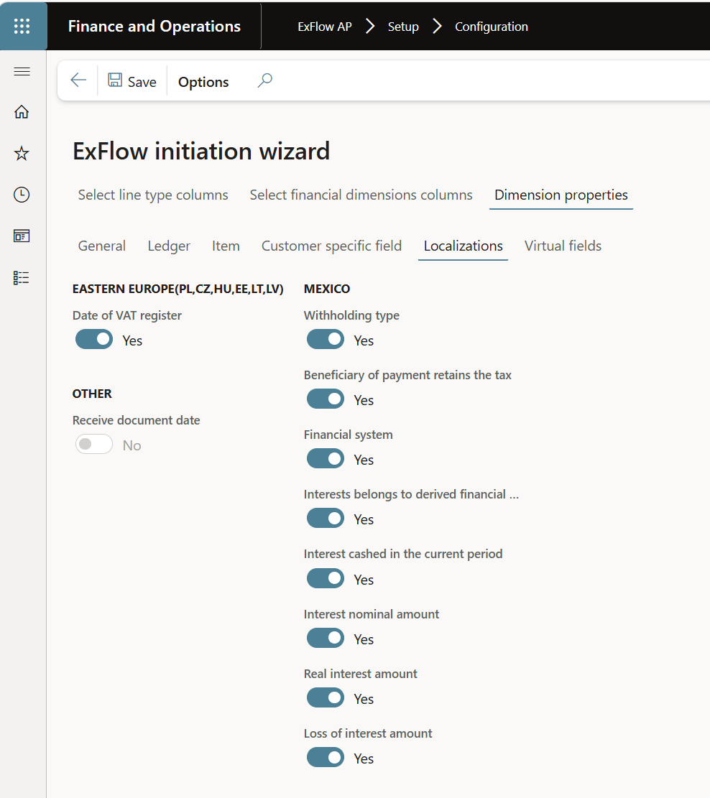710x798 pixels.
Task: Open the Item sub-tab
Action: point(226,246)
